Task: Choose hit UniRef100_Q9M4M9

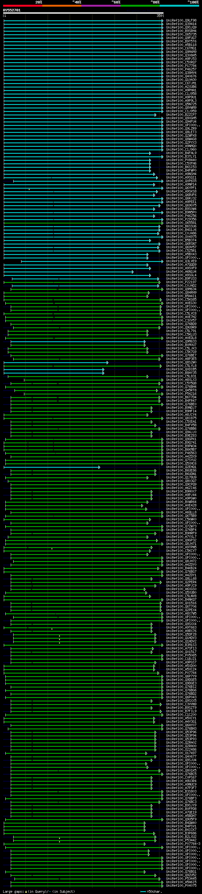Action: point(181,52)
